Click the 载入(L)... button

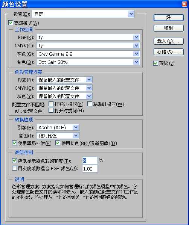coord(169,41)
